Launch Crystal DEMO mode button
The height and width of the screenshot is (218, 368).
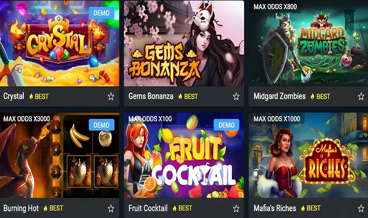click(101, 13)
